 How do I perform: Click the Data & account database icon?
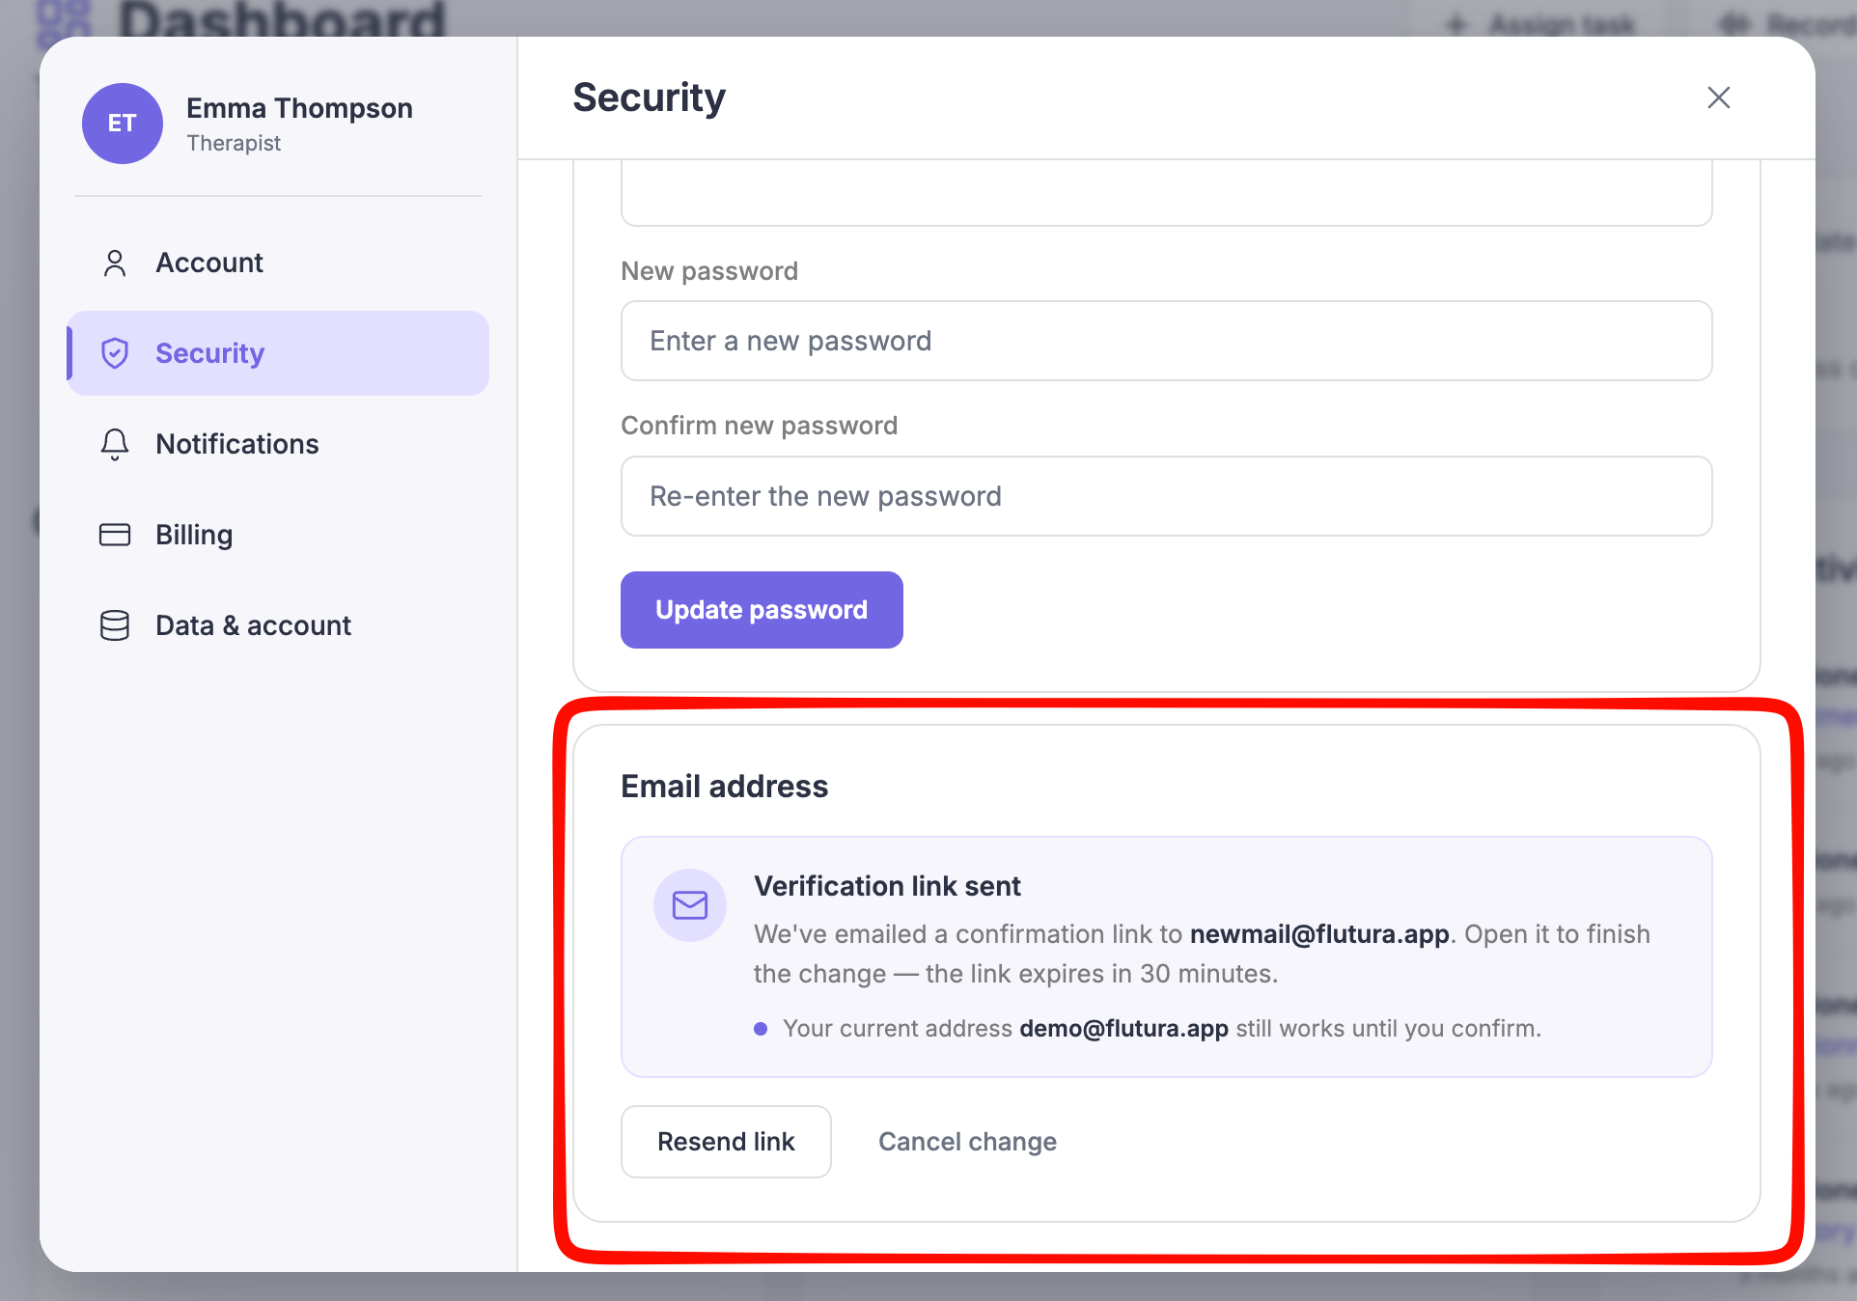[x=115, y=625]
